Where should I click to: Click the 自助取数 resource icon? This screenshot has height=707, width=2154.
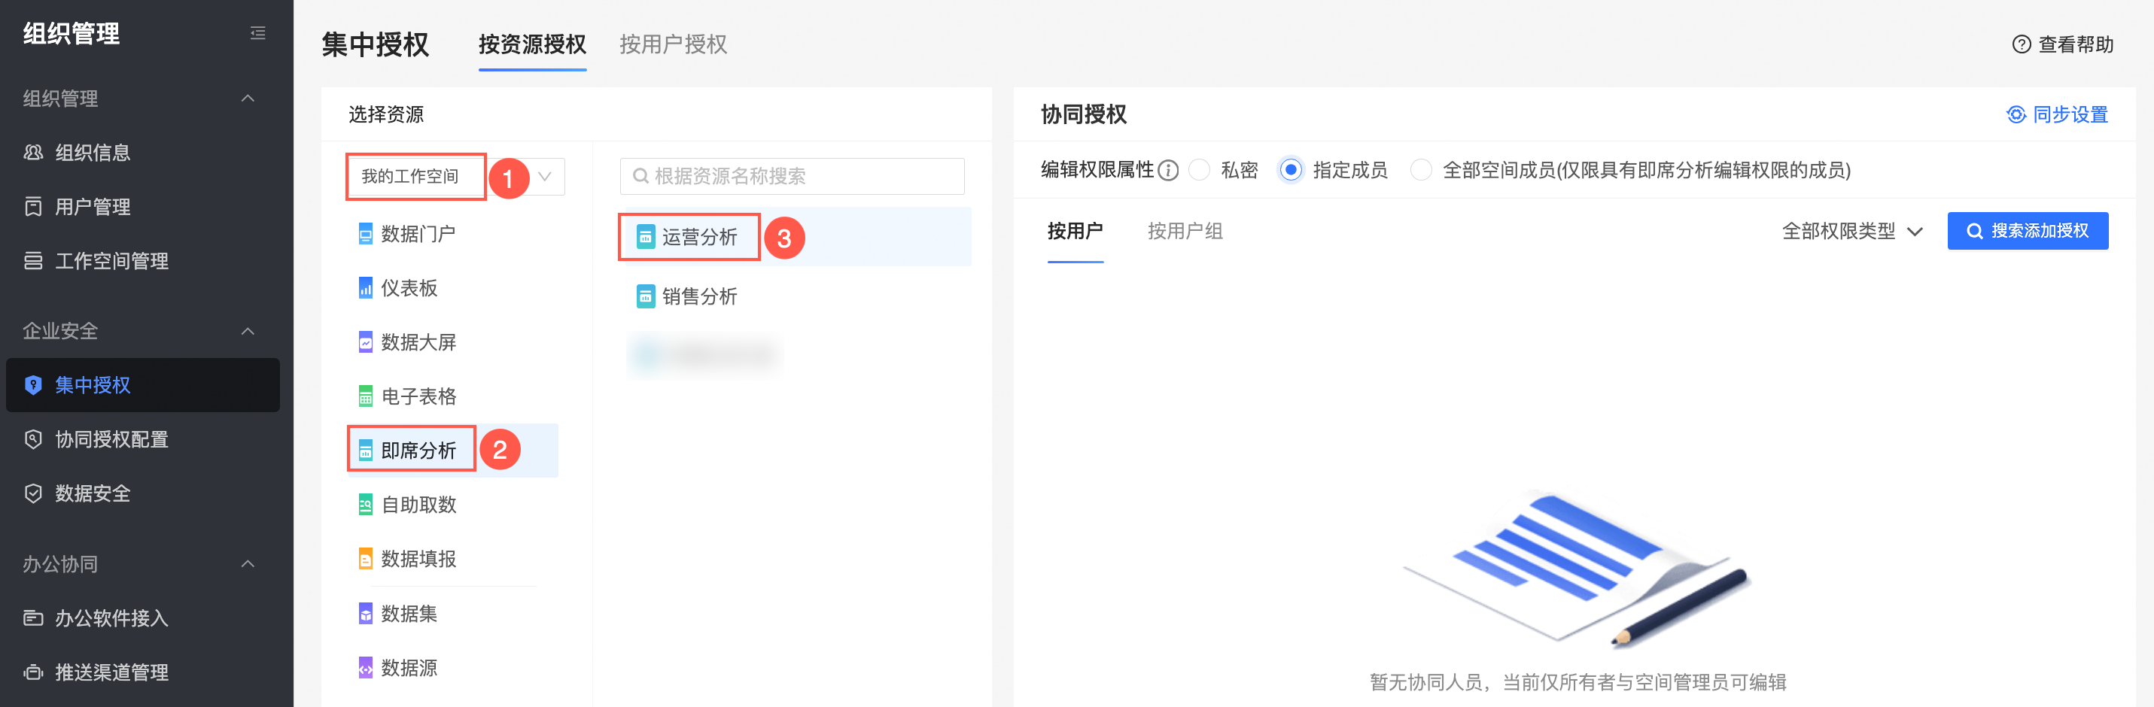point(366,505)
